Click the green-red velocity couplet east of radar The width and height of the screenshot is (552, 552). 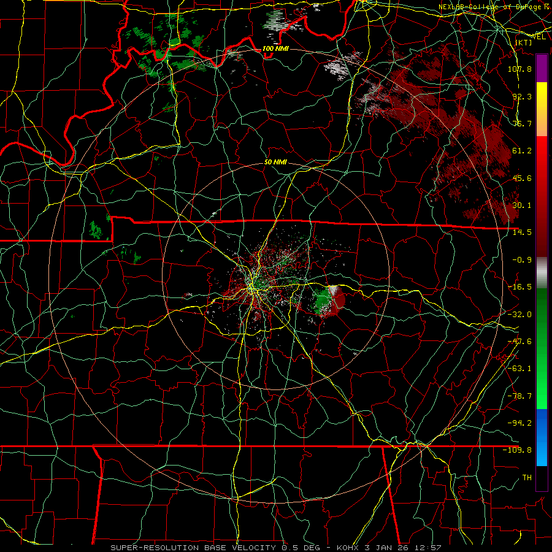pos(329,301)
